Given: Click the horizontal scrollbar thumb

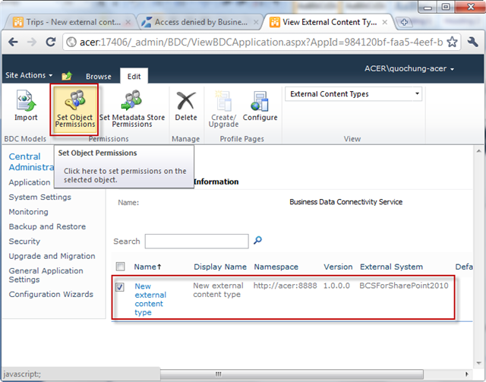Looking at the screenshot, I should coord(292,374).
